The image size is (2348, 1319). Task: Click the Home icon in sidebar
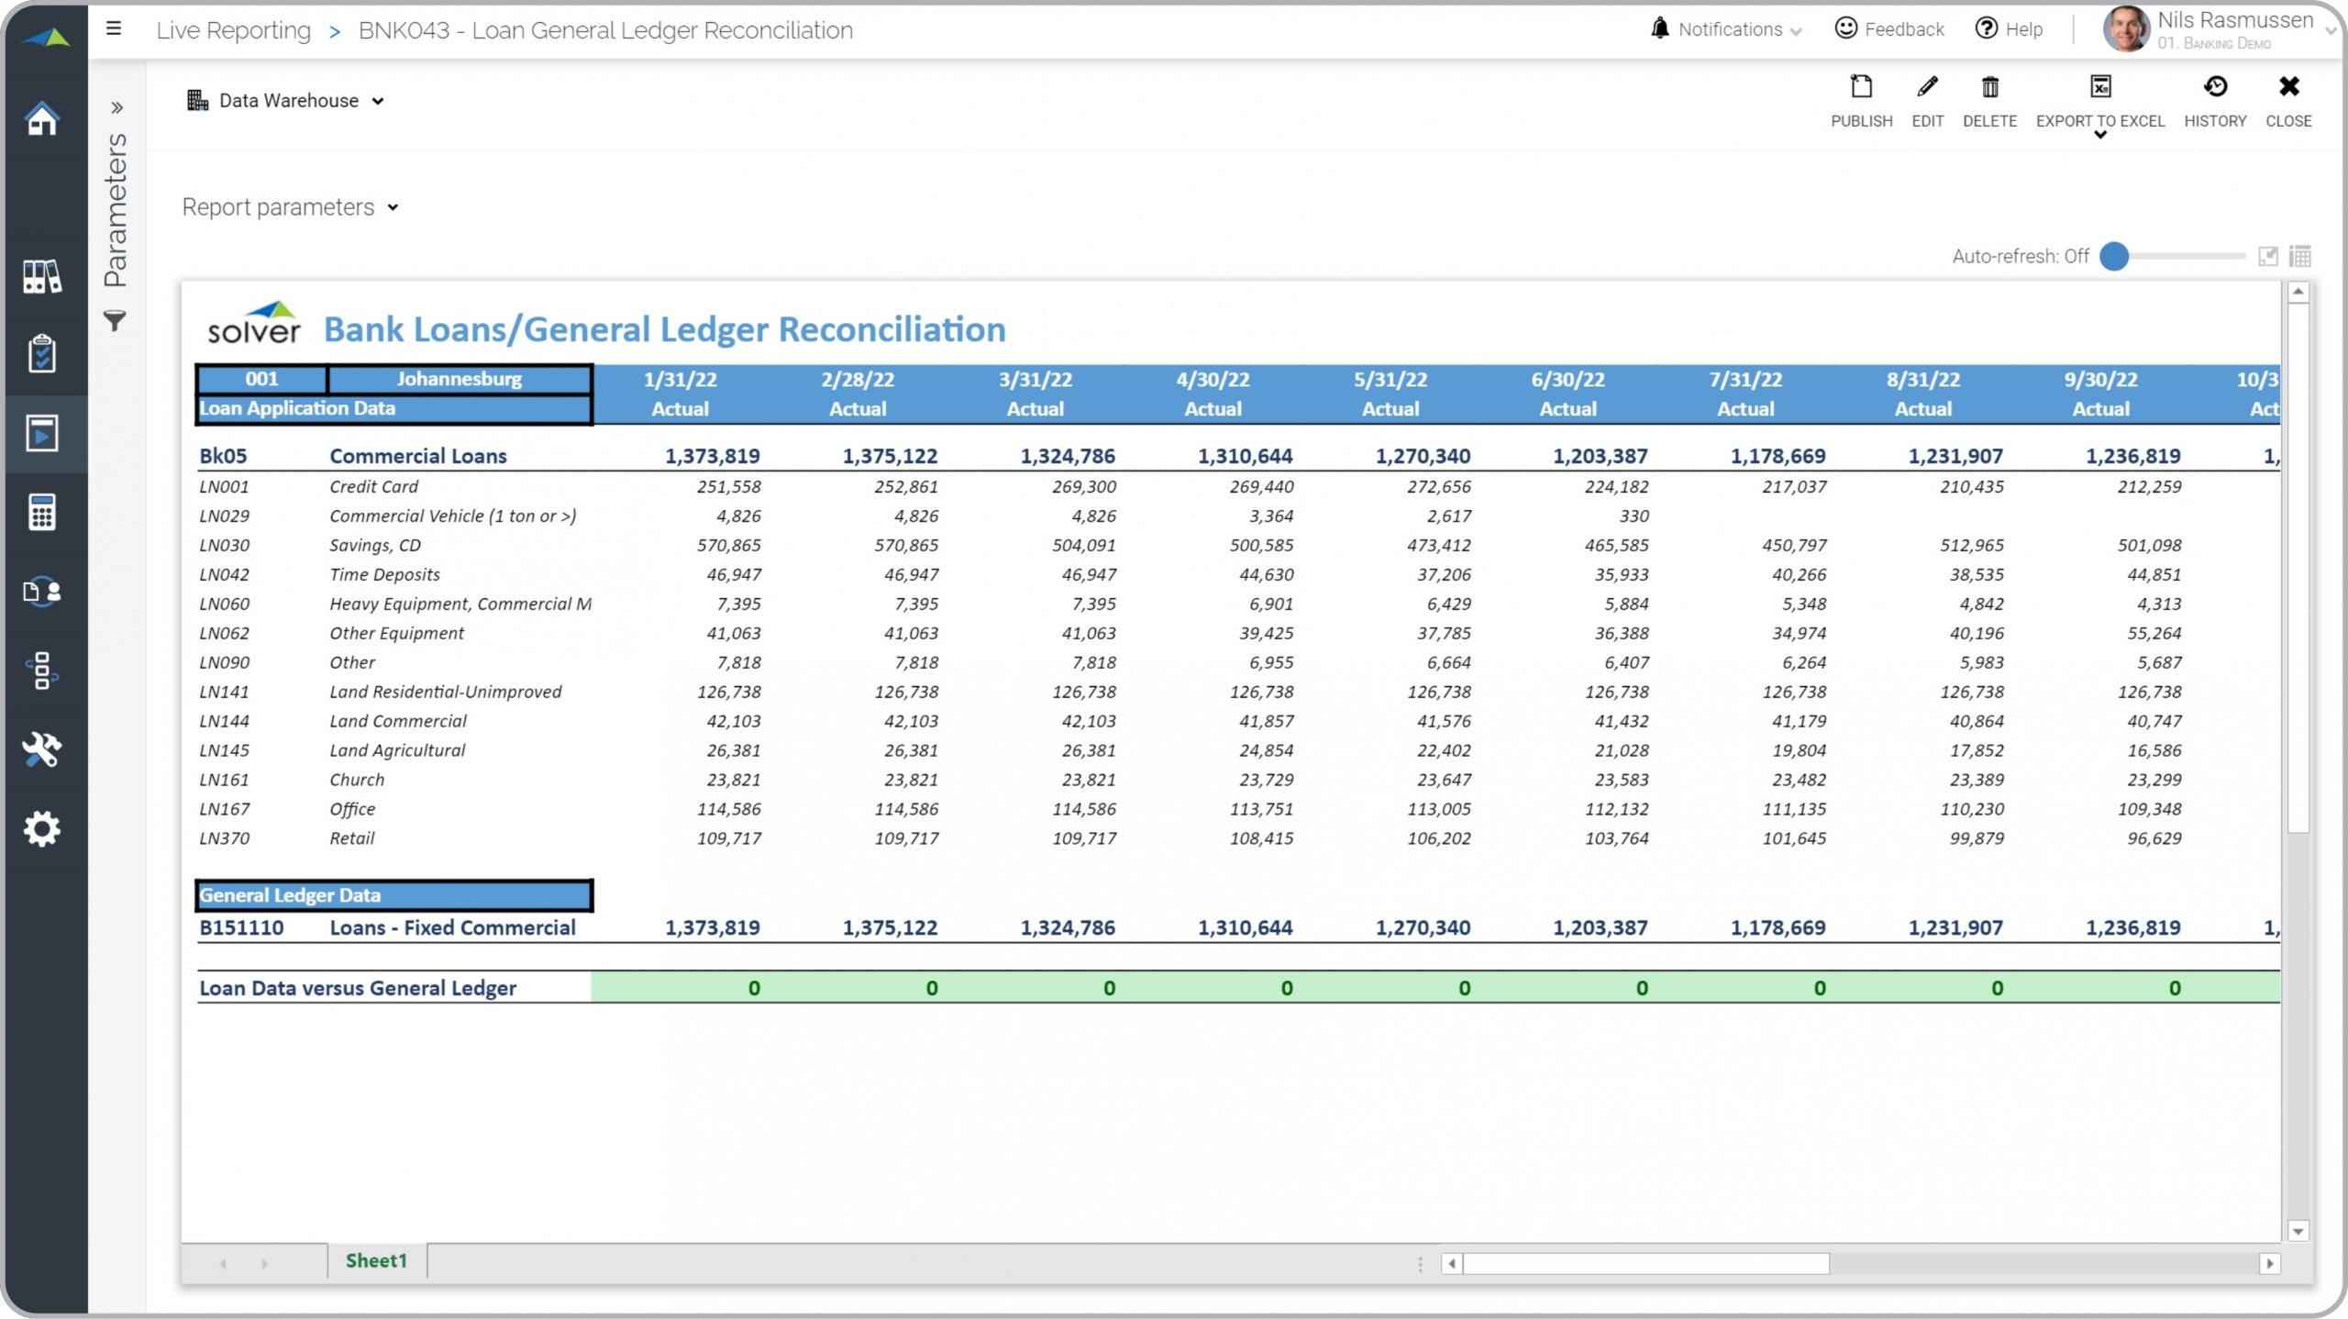pyautogui.click(x=42, y=118)
